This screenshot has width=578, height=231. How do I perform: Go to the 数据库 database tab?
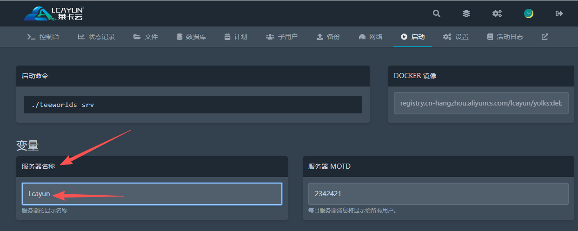click(191, 37)
